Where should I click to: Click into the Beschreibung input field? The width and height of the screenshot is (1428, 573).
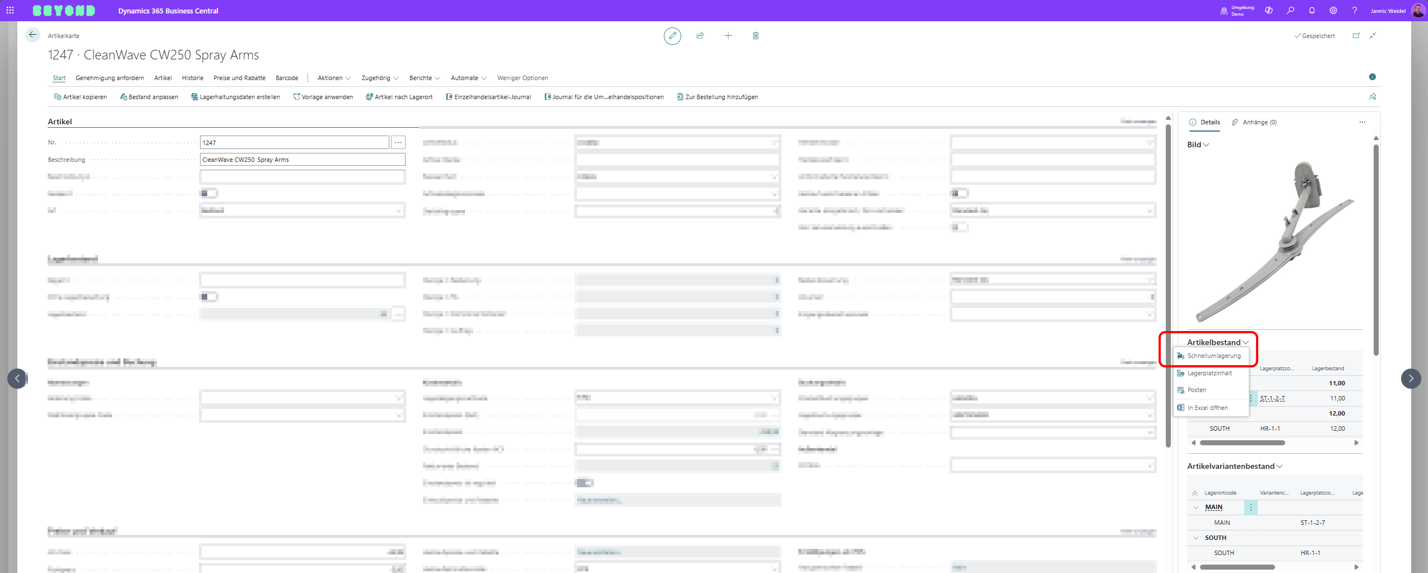click(x=302, y=160)
